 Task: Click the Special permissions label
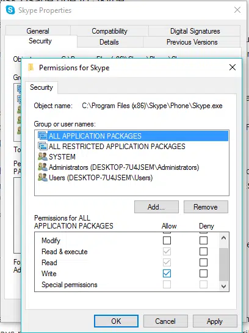(70, 285)
